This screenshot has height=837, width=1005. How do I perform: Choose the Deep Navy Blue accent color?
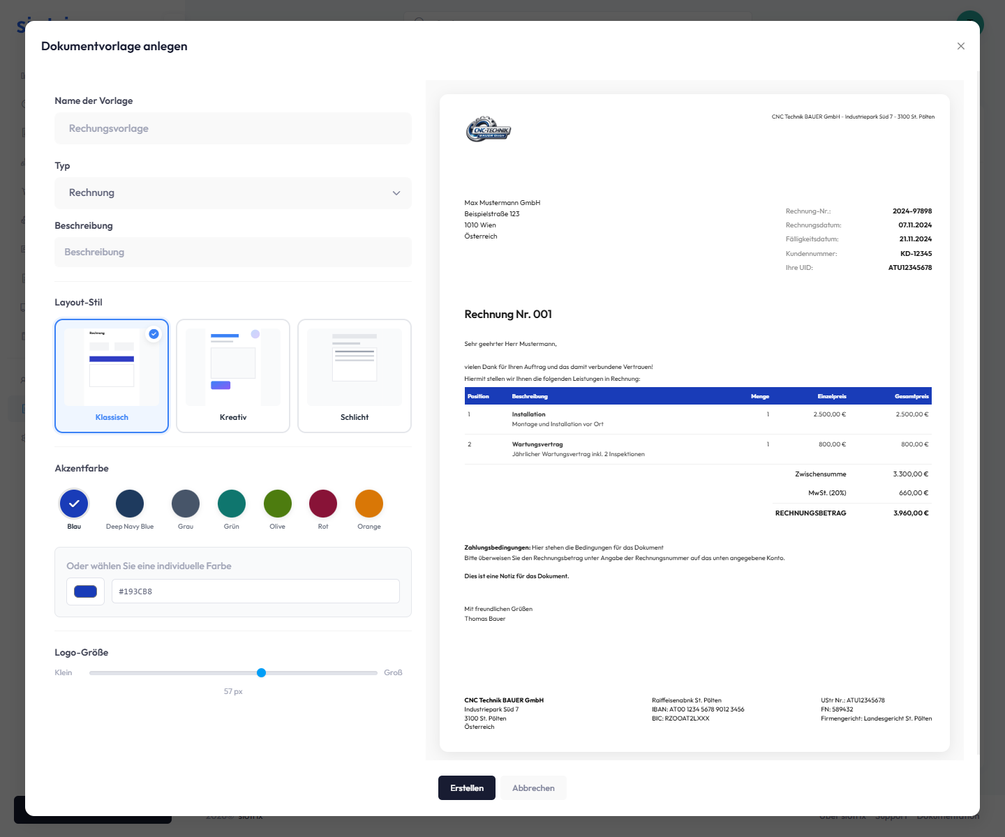[x=130, y=504]
